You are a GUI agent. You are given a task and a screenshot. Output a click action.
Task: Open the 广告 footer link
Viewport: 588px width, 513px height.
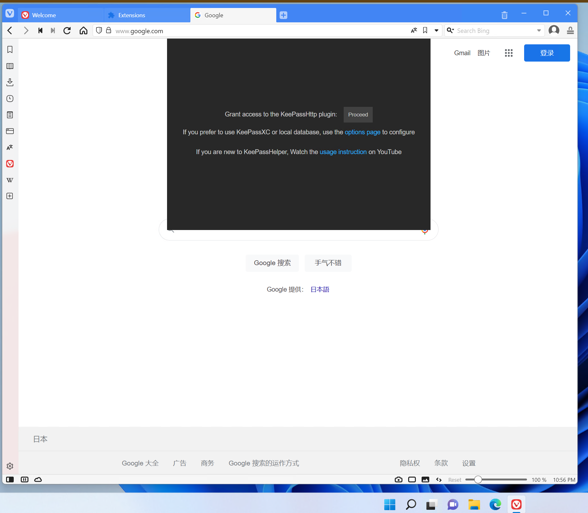pos(179,463)
